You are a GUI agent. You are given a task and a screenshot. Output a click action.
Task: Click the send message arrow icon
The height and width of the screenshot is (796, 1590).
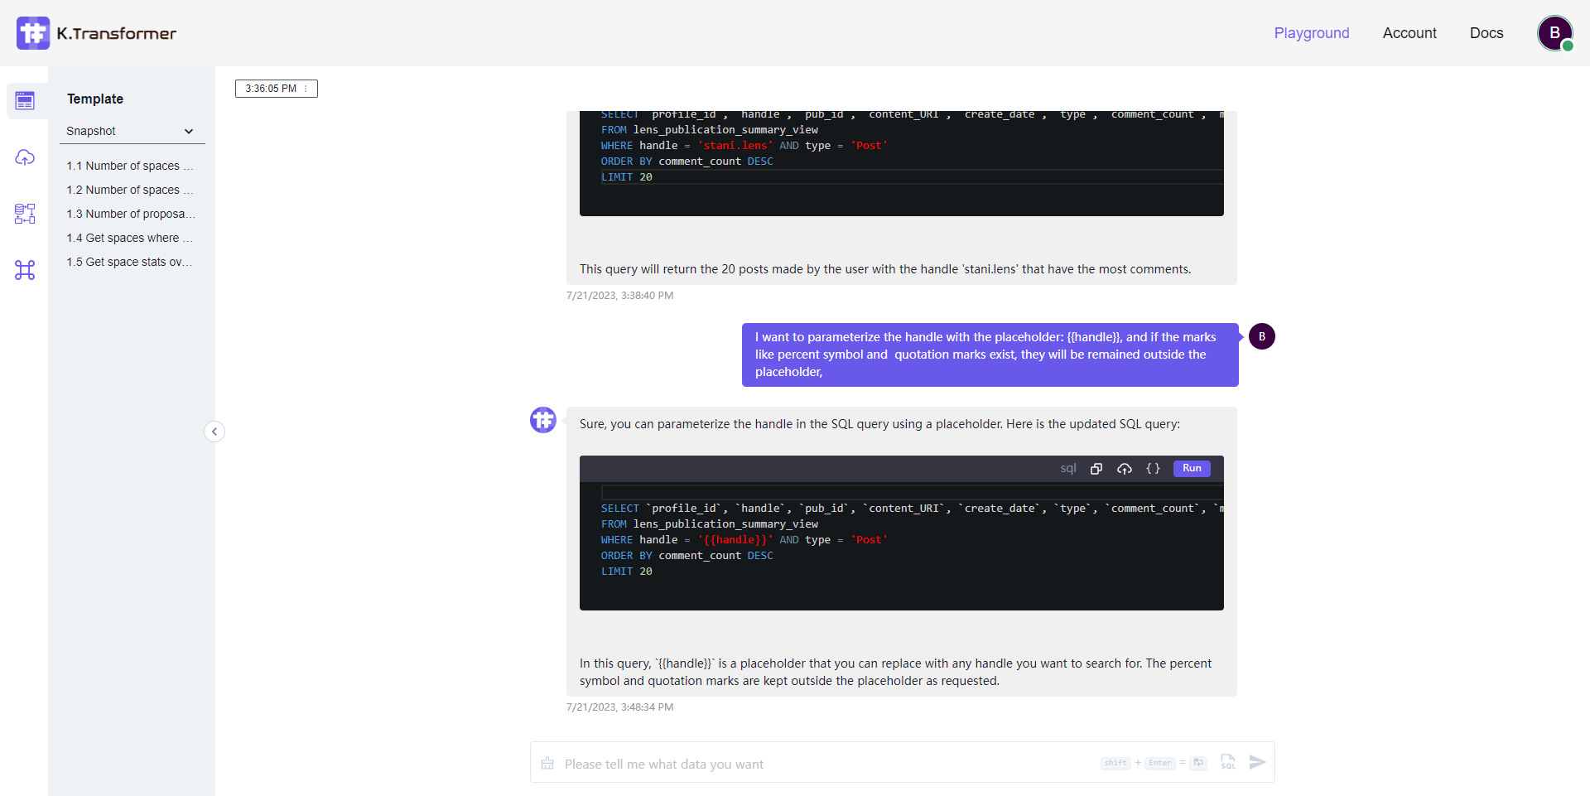1257,762
